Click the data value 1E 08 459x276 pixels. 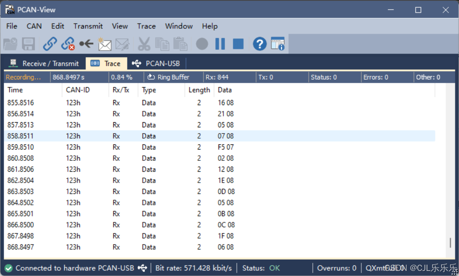[226, 180]
